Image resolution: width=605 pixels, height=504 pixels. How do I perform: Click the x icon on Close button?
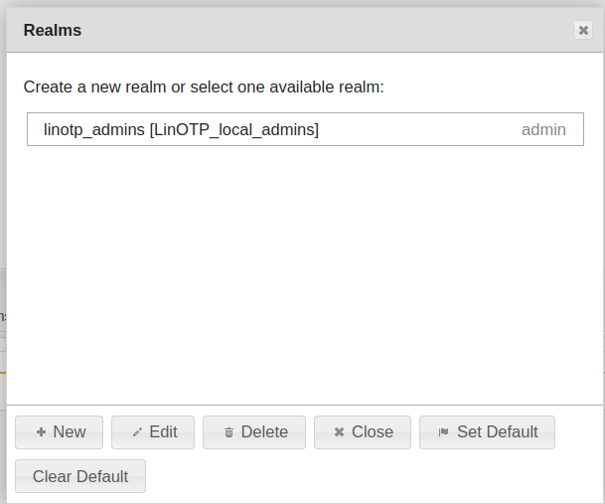339,432
